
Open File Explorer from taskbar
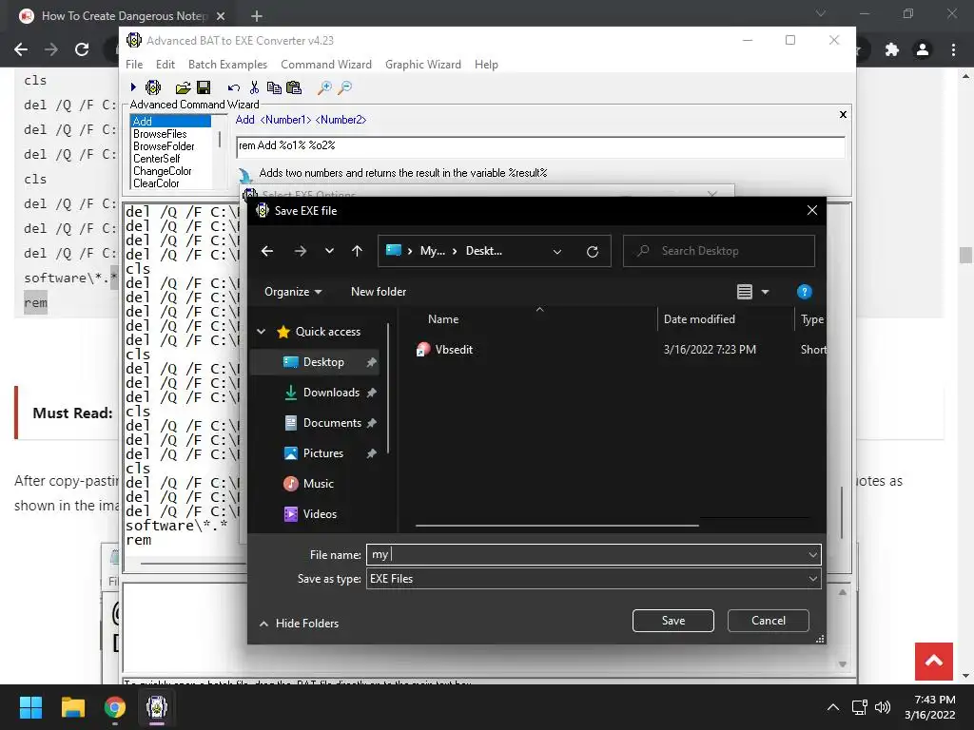click(x=72, y=707)
